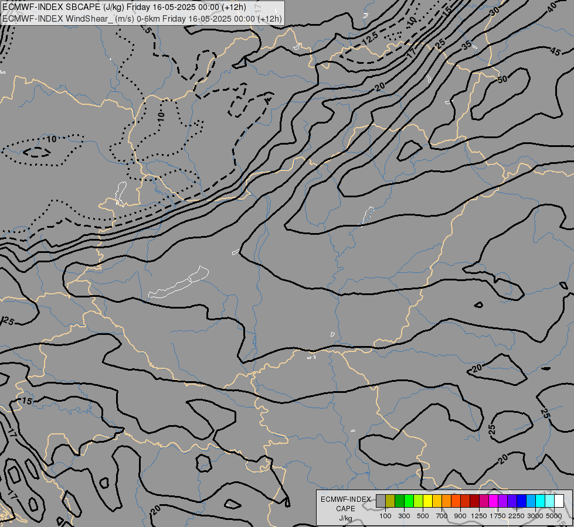Select the pure yellow swatch after 500
The height and width of the screenshot is (527, 574).
point(427,501)
